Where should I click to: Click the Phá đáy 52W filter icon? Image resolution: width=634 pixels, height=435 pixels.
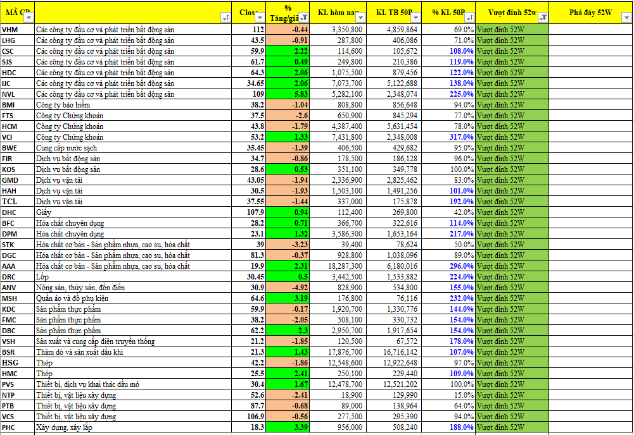coord(626,18)
